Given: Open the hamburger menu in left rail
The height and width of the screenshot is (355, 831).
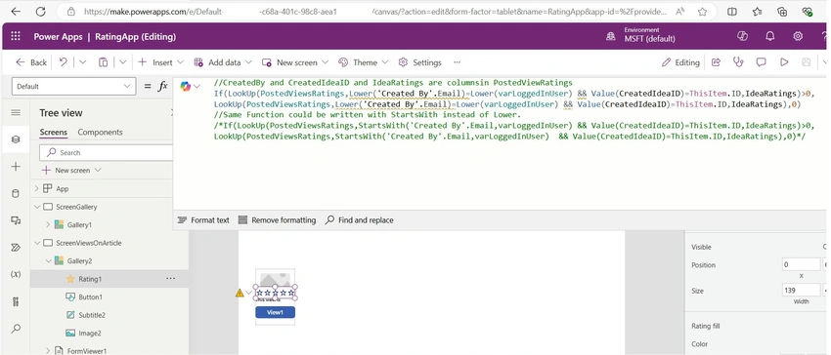Looking at the screenshot, I should (16, 113).
